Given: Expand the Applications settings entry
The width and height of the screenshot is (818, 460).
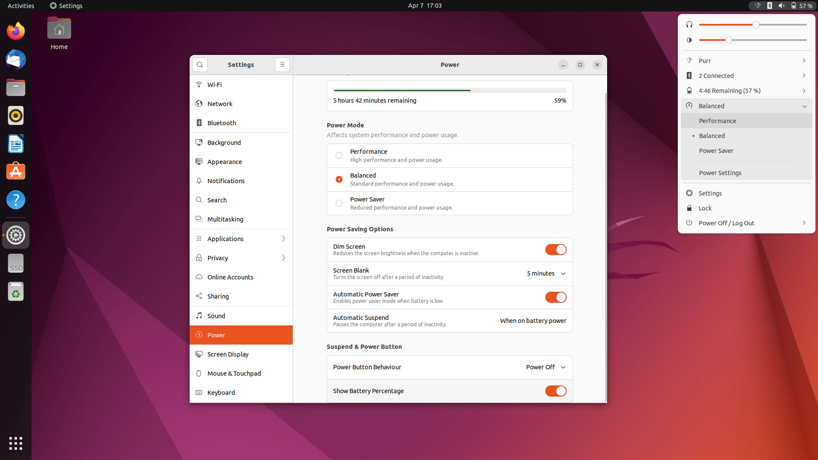Looking at the screenshot, I should [283, 239].
